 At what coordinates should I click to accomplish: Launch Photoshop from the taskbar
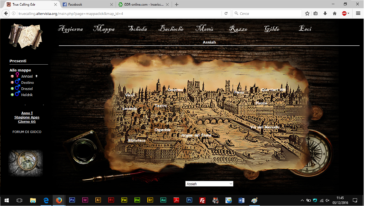pyautogui.click(x=72, y=200)
